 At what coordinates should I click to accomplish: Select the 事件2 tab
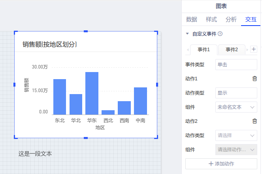click(x=232, y=50)
